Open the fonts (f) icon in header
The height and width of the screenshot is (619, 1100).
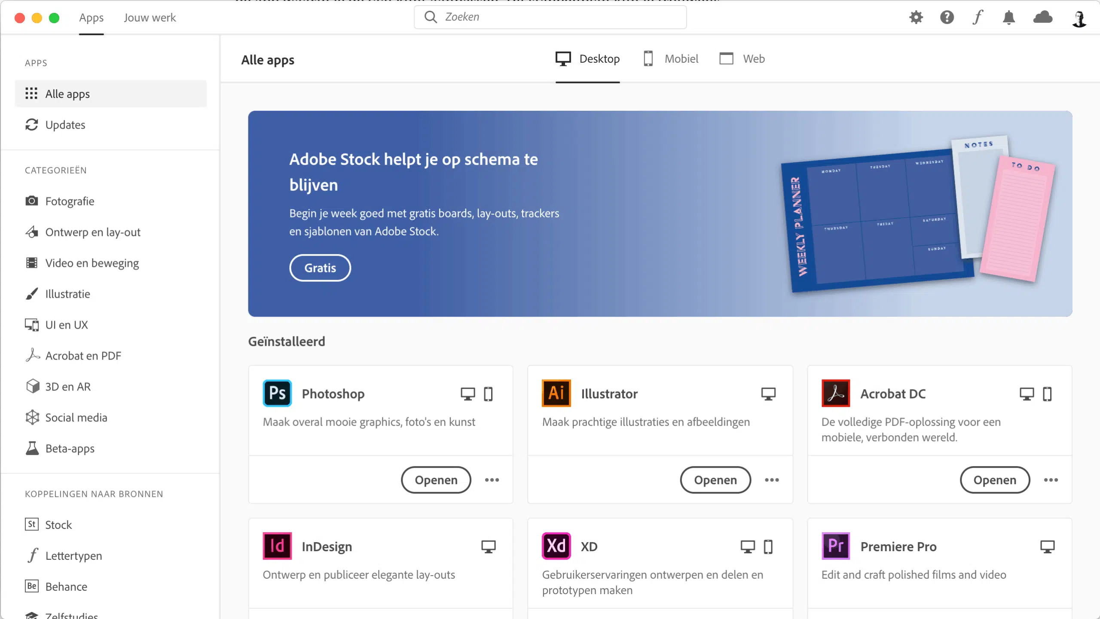tap(978, 17)
